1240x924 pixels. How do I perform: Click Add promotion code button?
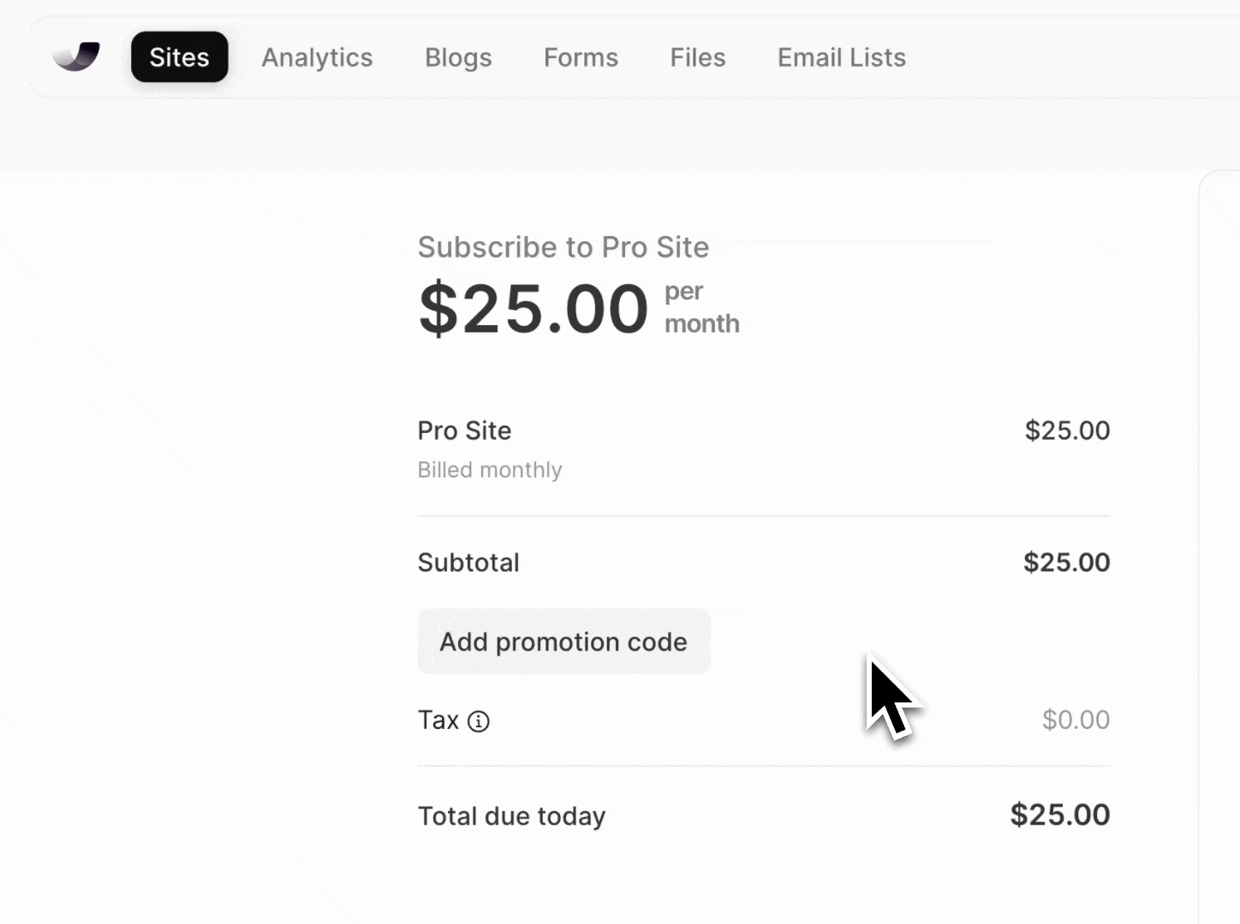(x=563, y=642)
